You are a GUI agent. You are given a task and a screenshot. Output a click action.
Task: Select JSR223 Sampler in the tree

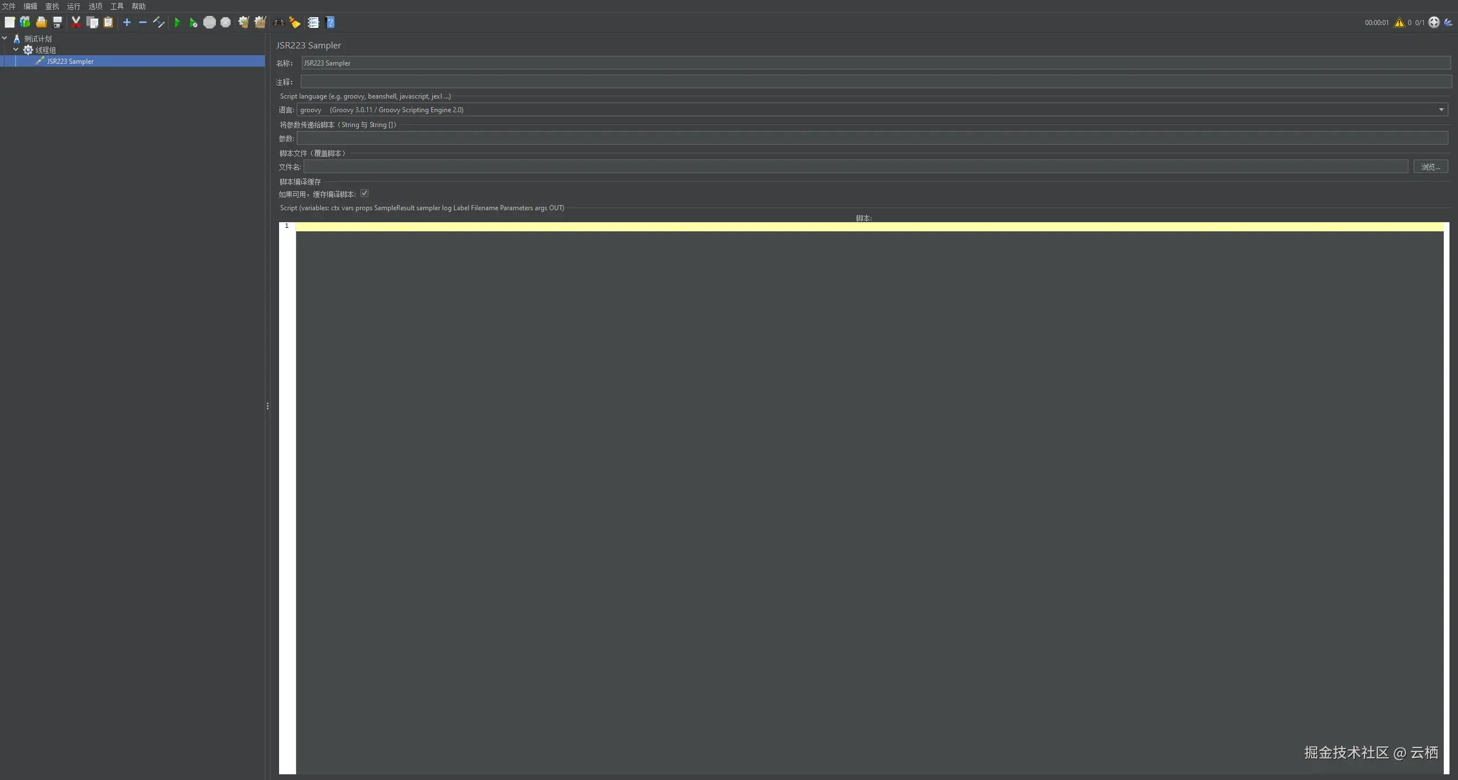[x=70, y=62]
